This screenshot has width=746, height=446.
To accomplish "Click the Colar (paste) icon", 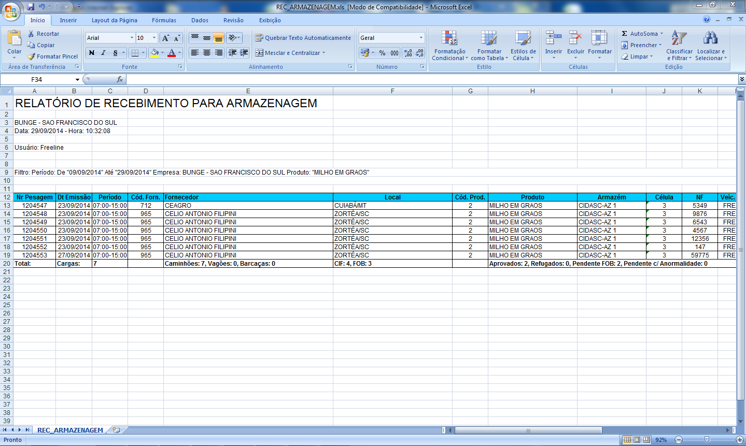I will [x=15, y=39].
